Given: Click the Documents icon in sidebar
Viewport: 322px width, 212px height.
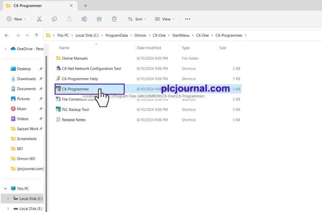Looking at the screenshot, I should coord(13,89).
